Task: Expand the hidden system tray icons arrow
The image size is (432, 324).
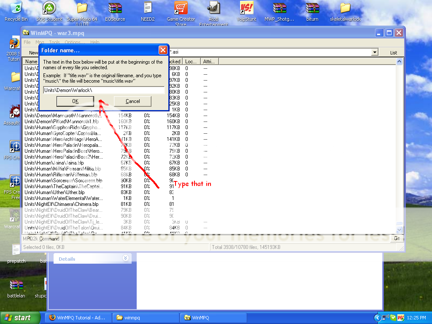Action: (378, 318)
